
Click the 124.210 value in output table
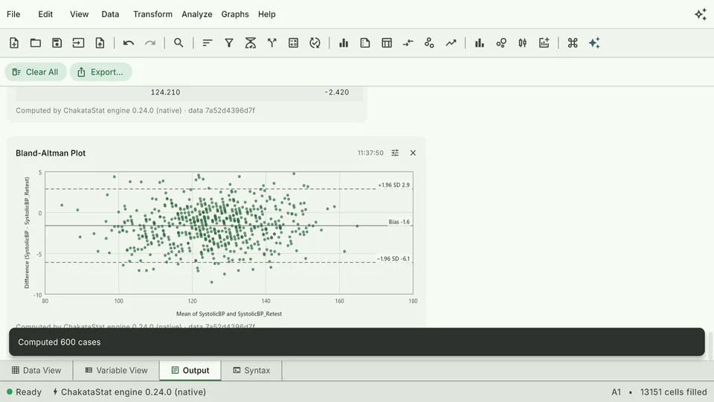tap(165, 92)
